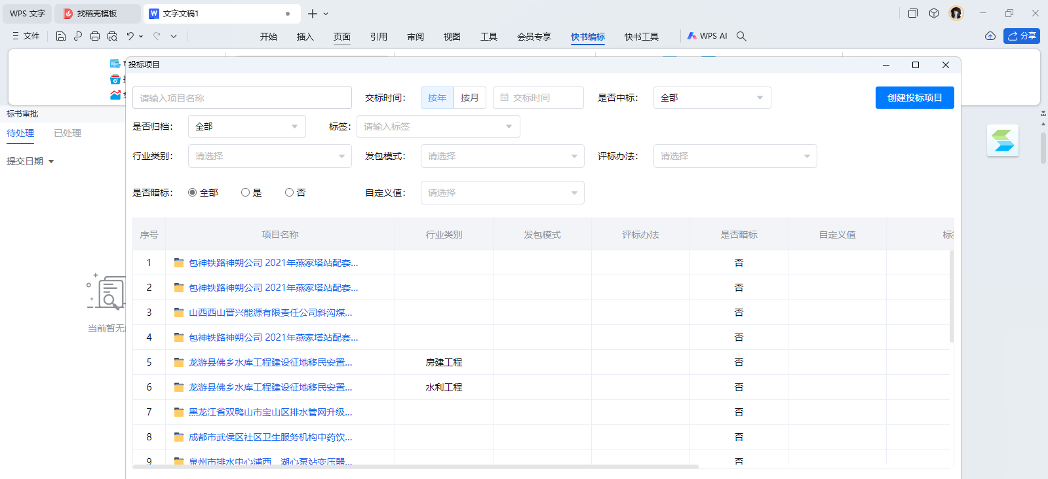Select 全部 radio for 是否暗标
The image size is (1048, 479).
(x=192, y=193)
